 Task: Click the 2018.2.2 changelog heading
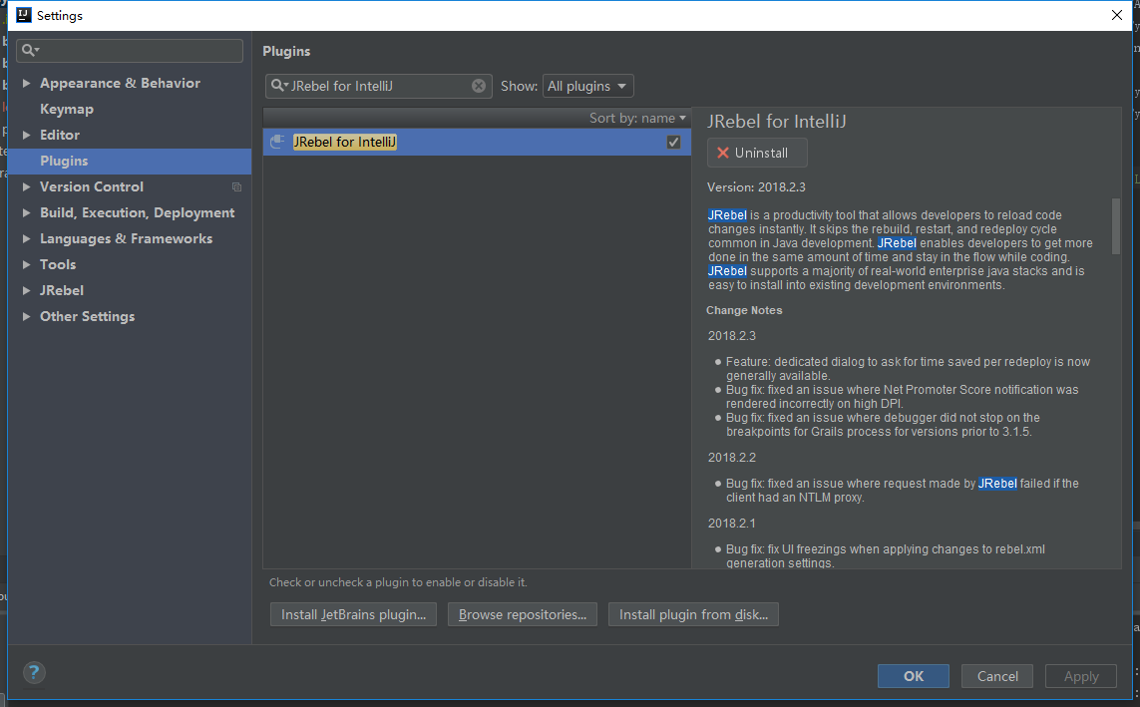click(x=732, y=457)
